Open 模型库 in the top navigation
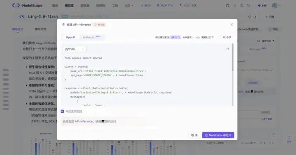This screenshot has width=296, height=155. [69, 5]
